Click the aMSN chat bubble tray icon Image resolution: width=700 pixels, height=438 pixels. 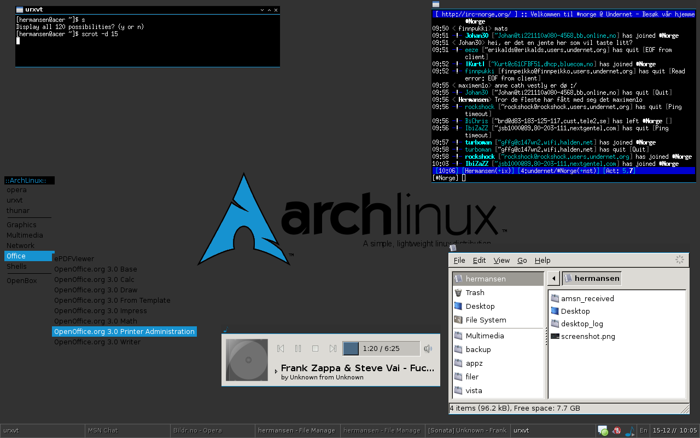coord(603,431)
